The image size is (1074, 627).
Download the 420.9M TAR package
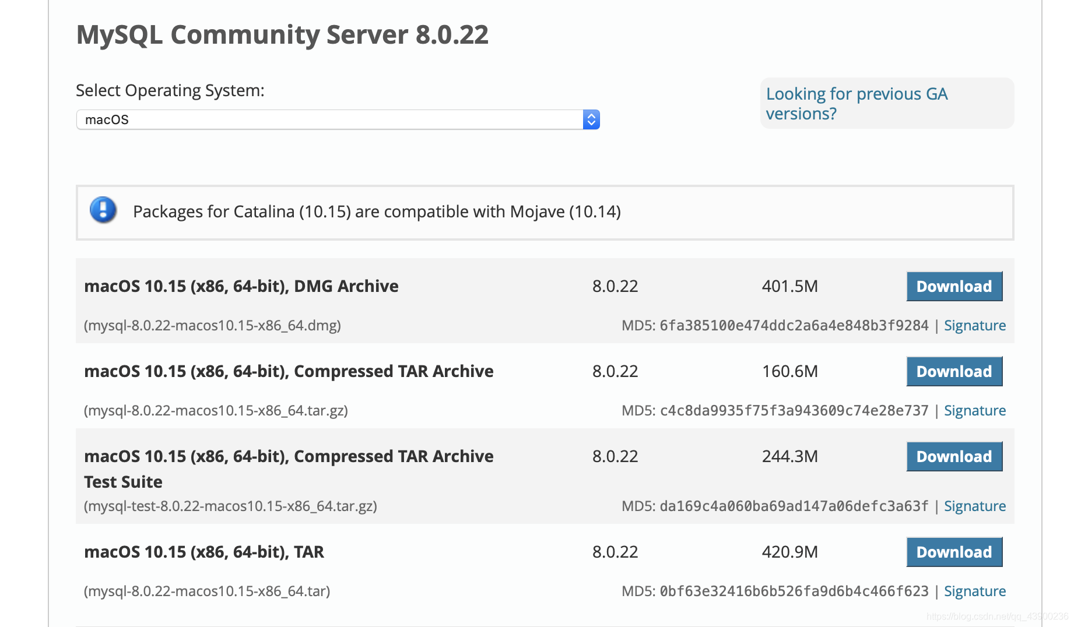954,552
